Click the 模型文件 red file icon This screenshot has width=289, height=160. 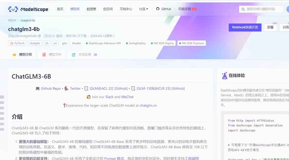click(44, 54)
